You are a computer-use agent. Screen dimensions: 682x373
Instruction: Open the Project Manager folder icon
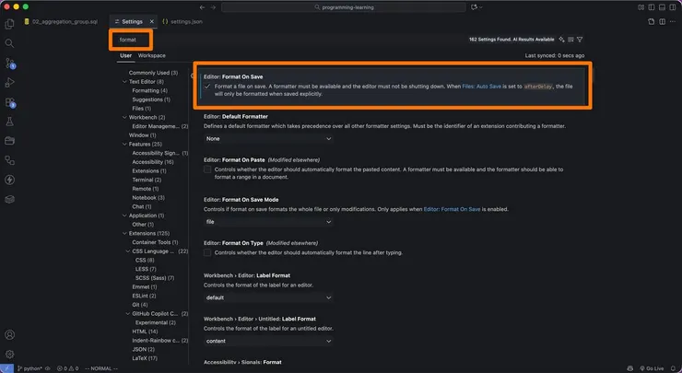tap(9, 141)
